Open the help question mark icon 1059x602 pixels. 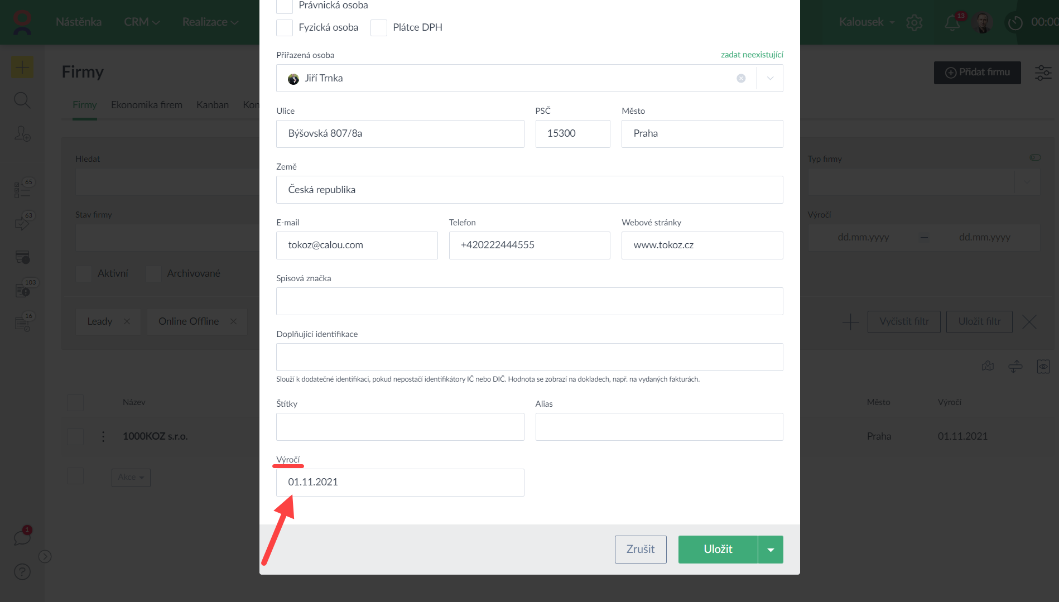pos(22,572)
